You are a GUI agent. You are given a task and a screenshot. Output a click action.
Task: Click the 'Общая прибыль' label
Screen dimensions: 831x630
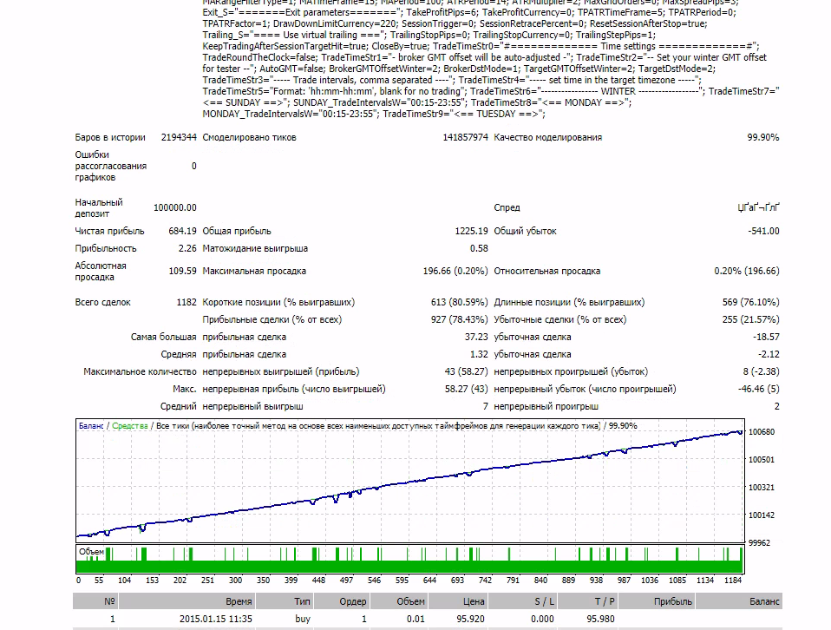click(x=236, y=231)
